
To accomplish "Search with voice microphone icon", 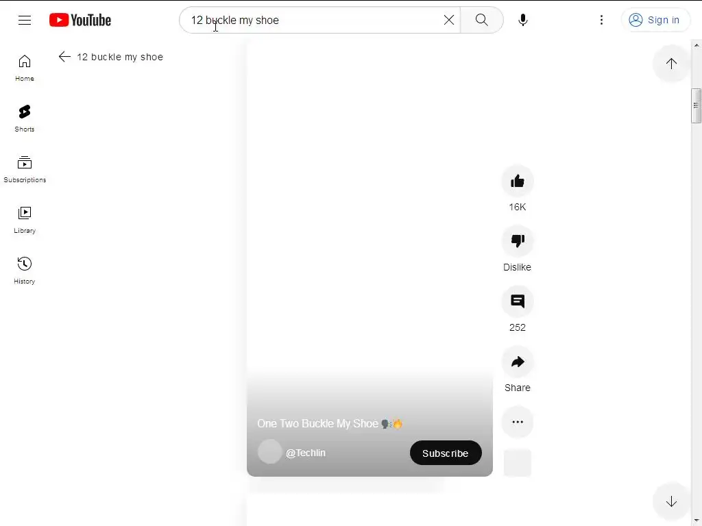I will 522,20.
